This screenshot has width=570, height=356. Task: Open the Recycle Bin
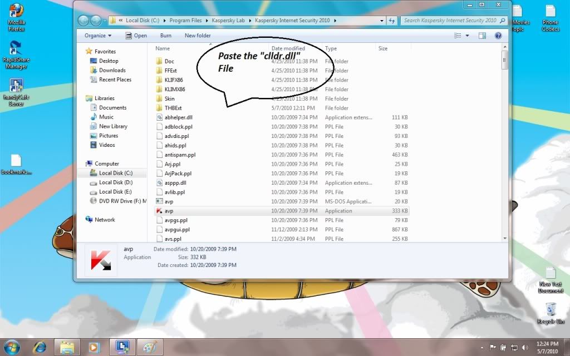click(551, 313)
